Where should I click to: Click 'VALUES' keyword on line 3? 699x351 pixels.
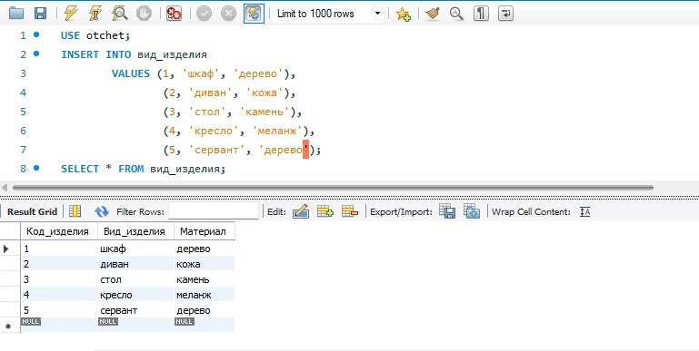(131, 73)
